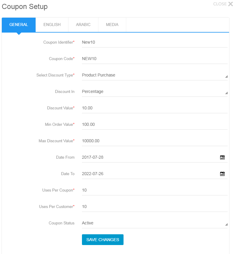Close the Coupon Setup dialog with the X
Viewport: 233px width, 254px height.
tap(230, 4)
